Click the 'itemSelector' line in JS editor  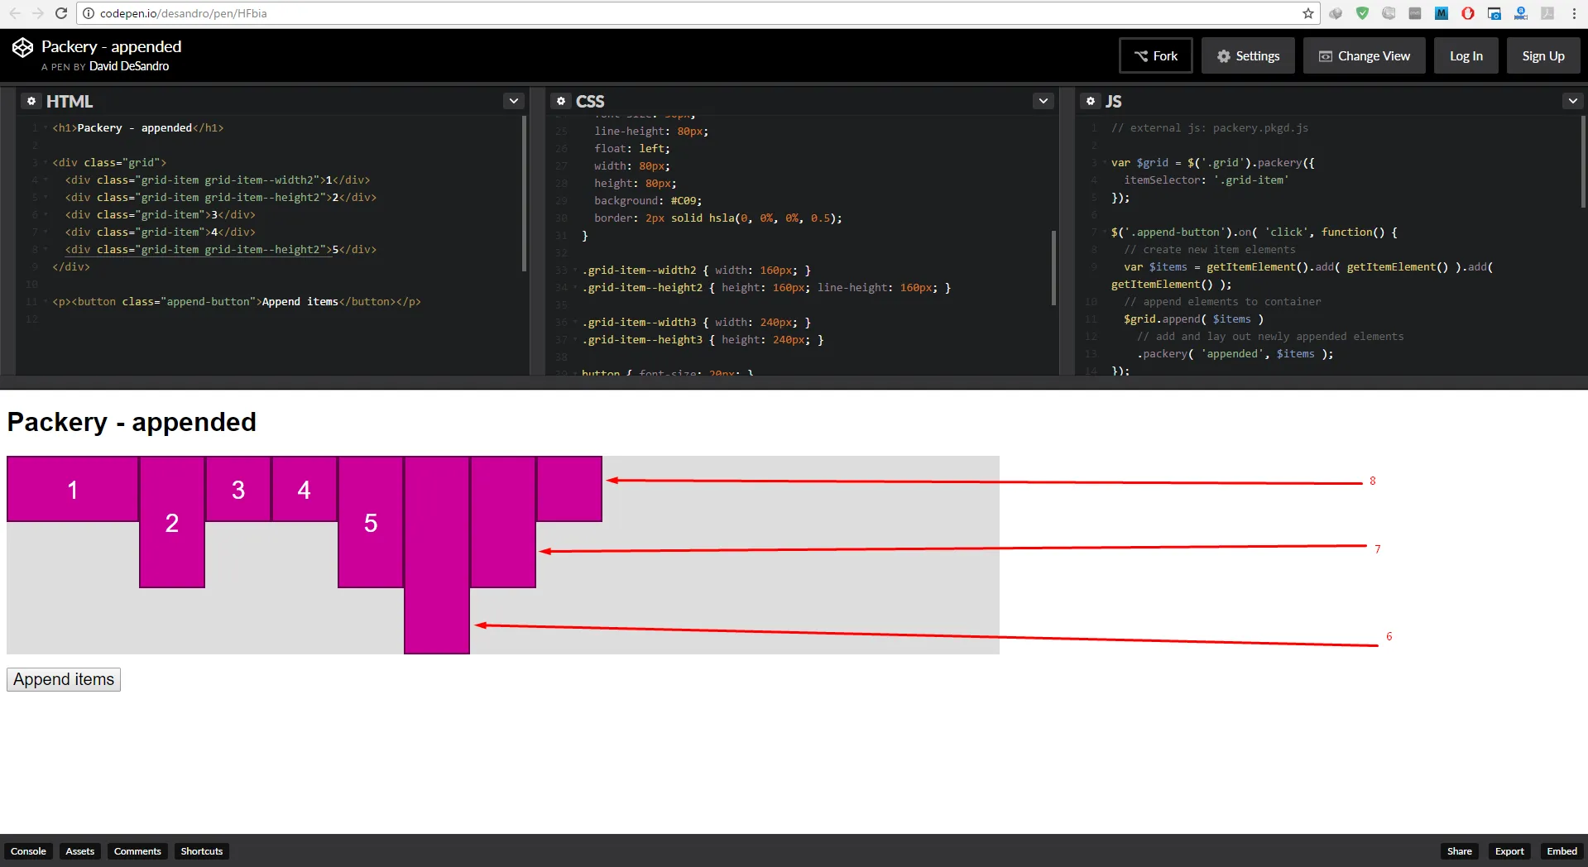[x=1207, y=180]
